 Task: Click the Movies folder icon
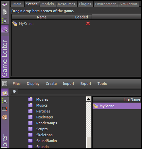click(30, 99)
